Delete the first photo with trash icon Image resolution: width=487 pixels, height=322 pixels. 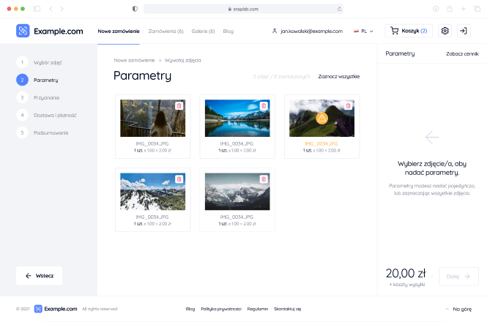click(179, 106)
